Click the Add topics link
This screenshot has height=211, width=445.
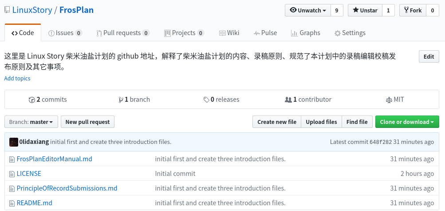17,78
